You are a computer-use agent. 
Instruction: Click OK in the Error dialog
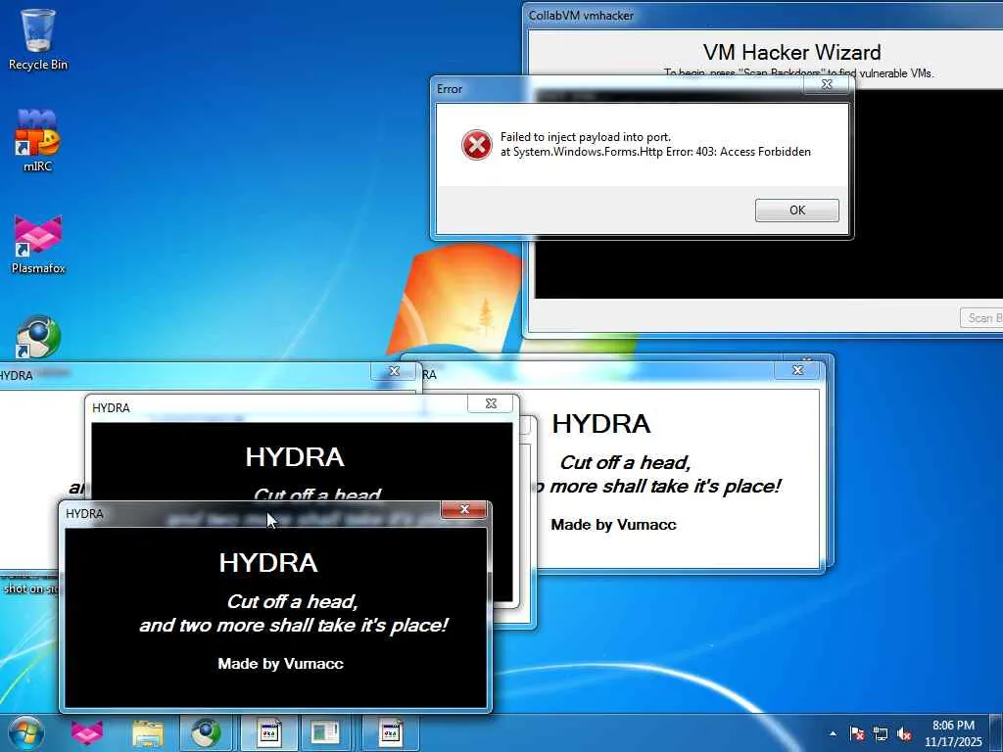pyautogui.click(x=796, y=211)
